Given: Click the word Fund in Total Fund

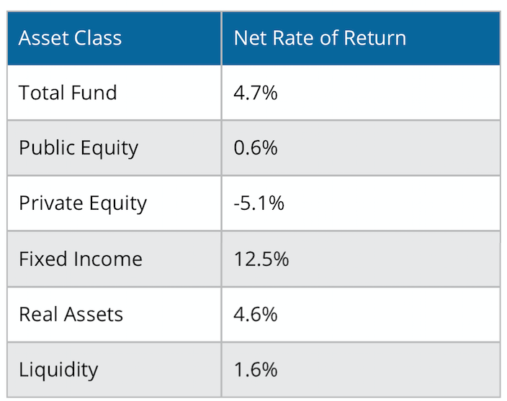Looking at the screenshot, I should (94, 93).
